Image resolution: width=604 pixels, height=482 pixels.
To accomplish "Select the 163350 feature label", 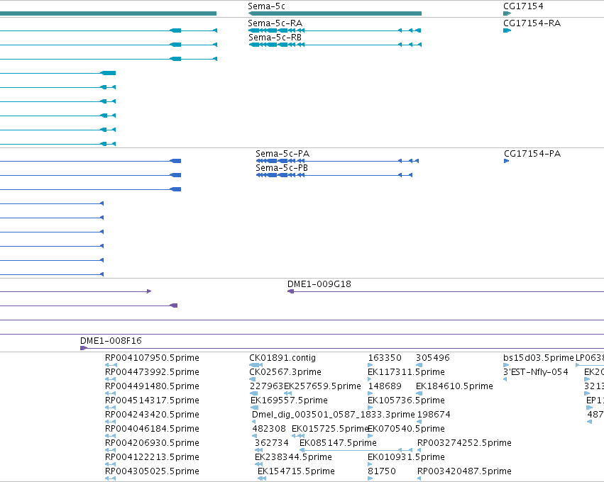I will click(385, 358).
